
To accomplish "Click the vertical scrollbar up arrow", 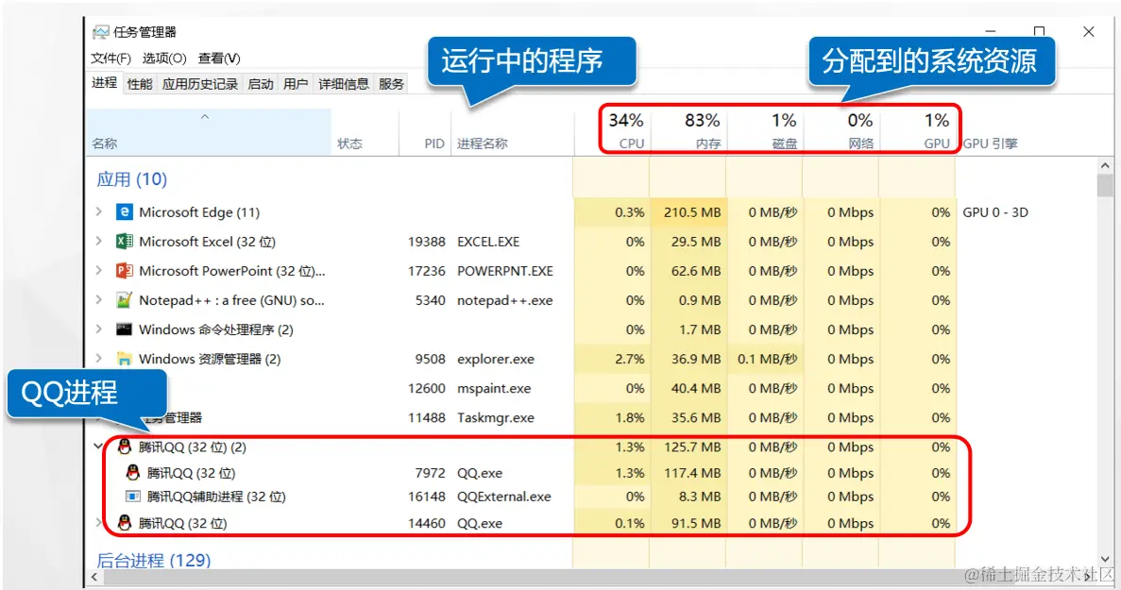I will (x=1105, y=166).
